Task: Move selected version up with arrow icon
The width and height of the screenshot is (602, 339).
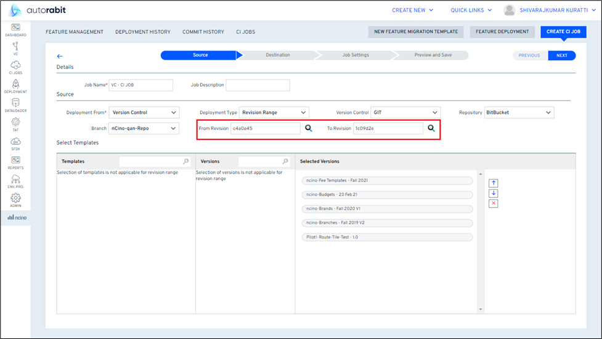Action: pyautogui.click(x=493, y=183)
